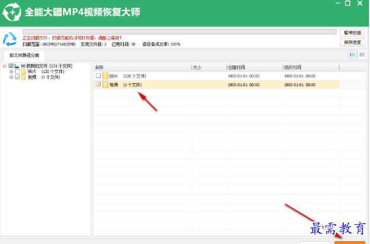This screenshot has height=244, width=370.
Task: Toggle the root 找到的文件 tree checkbox
Action: coord(11,66)
